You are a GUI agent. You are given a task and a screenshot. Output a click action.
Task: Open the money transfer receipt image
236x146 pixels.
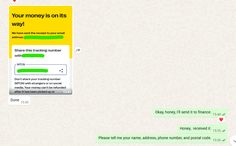click(x=41, y=50)
